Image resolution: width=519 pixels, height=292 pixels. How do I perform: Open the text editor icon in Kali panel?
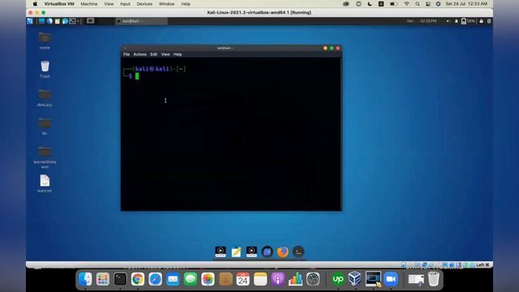(58, 21)
